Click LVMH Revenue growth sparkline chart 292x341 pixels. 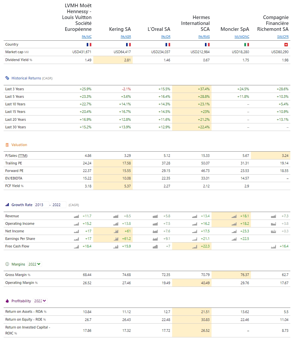tap(77, 216)
